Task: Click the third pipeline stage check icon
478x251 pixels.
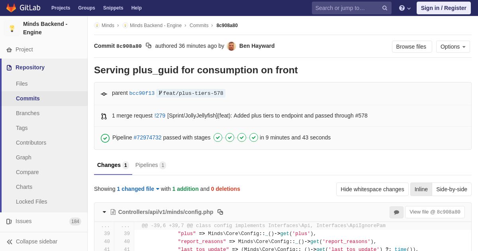Action: coord(242,137)
